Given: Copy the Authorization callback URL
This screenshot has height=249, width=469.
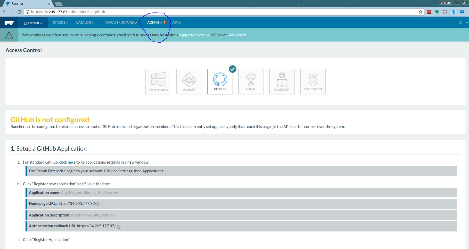Looking at the screenshot, I should pos(119,227).
